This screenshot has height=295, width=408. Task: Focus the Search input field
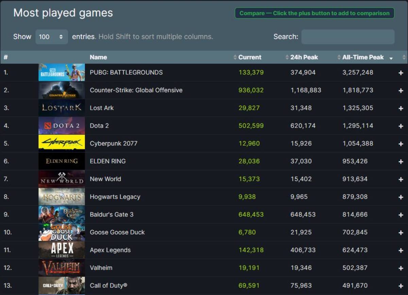pyautogui.click(x=348, y=37)
